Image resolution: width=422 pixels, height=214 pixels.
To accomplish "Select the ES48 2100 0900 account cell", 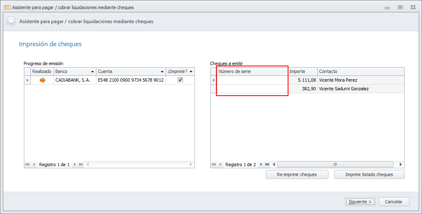I will click(131, 80).
